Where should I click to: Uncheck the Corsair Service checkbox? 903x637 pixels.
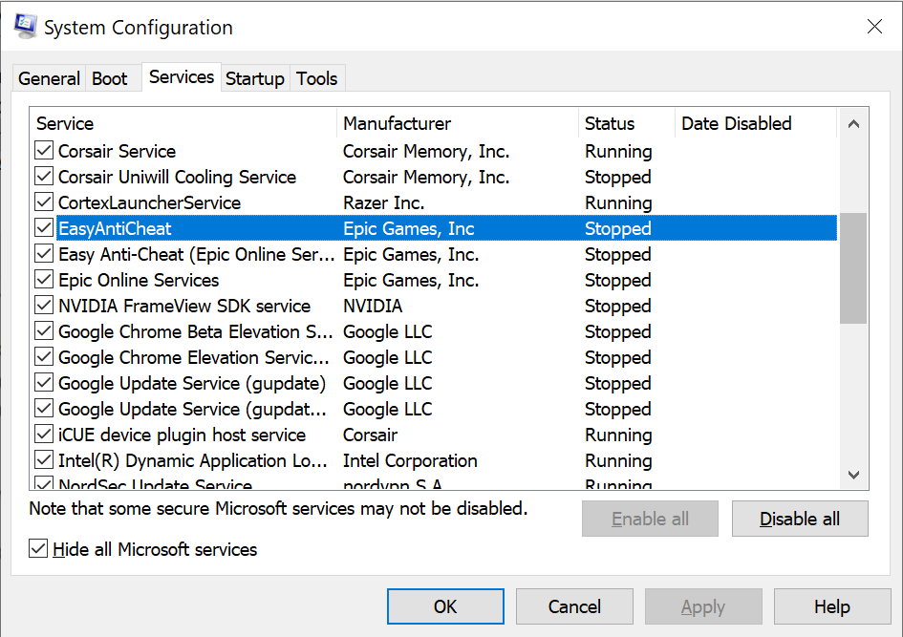[44, 151]
